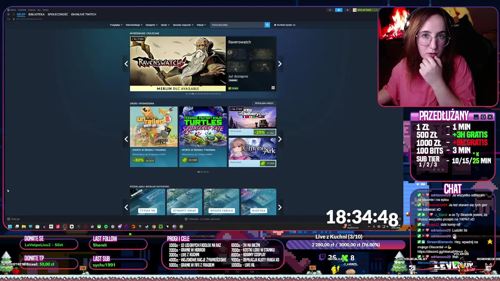
Task: Click the price tag icon on Chrono Ark
Action: [x=263, y=163]
